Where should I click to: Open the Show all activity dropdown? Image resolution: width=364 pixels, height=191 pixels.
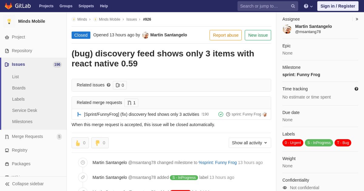(250, 143)
